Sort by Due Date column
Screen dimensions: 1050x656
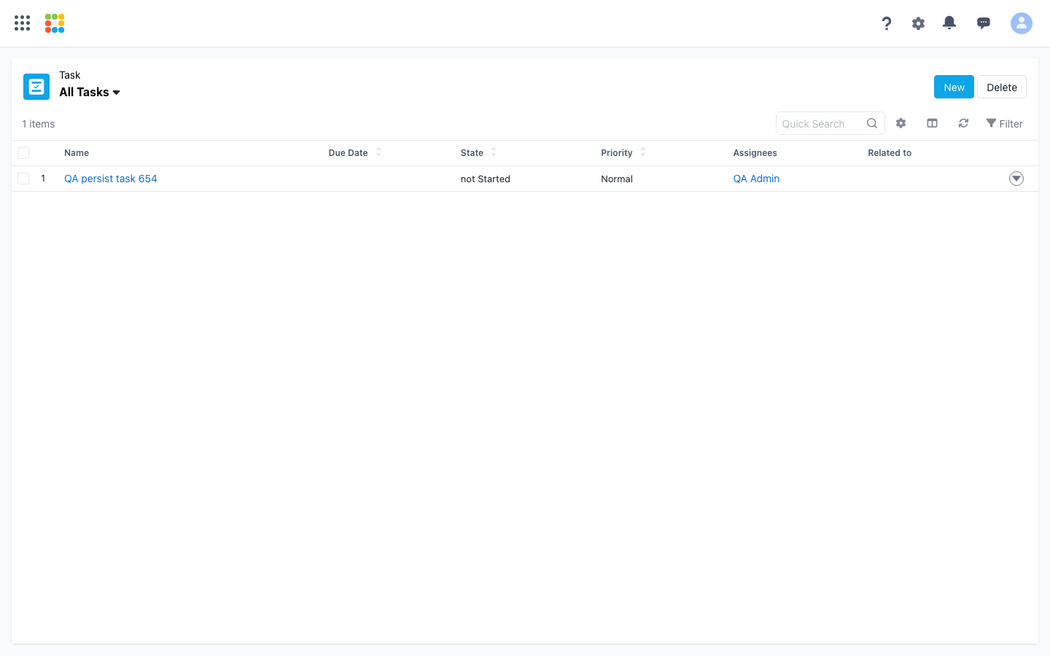coord(355,153)
